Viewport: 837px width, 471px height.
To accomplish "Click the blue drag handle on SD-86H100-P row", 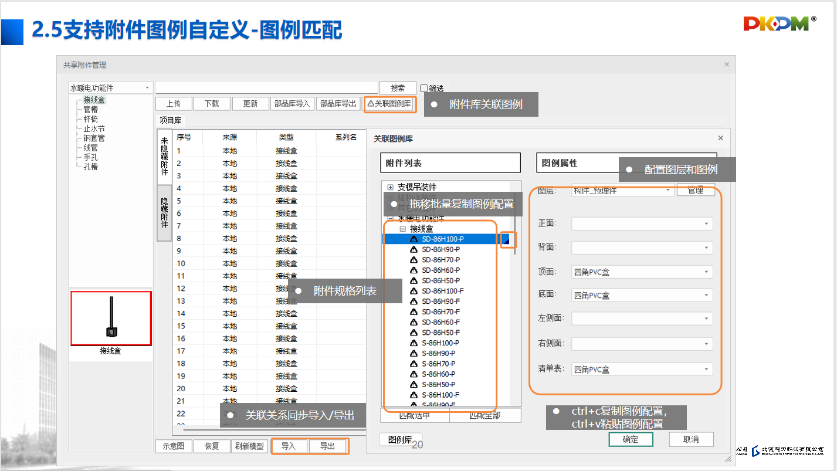I will (506, 239).
